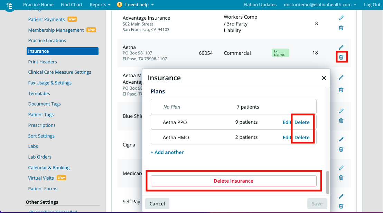Edit the Aetna PPO plan
This screenshot has width=383, height=213.
point(287,122)
